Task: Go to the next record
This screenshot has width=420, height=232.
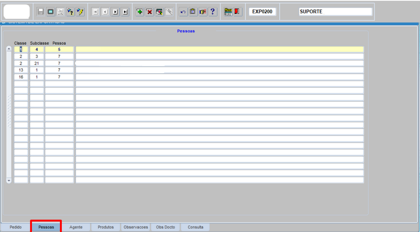Action: pos(115,11)
